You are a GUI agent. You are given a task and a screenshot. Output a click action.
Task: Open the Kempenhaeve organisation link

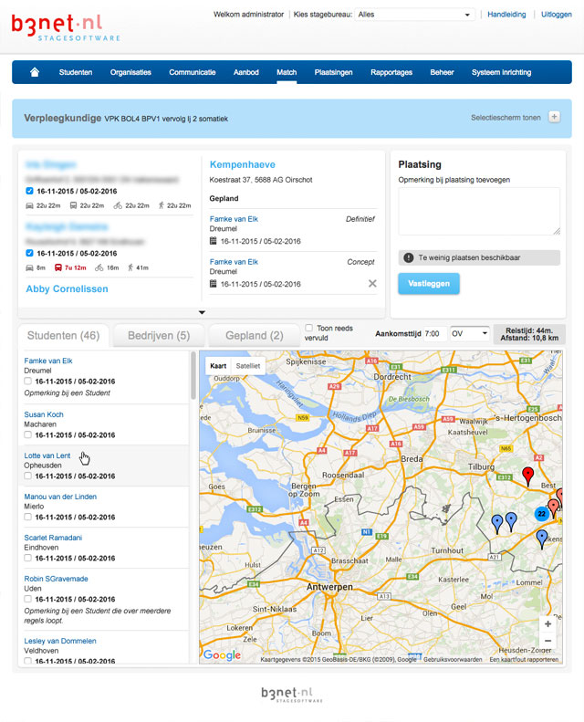tap(243, 164)
